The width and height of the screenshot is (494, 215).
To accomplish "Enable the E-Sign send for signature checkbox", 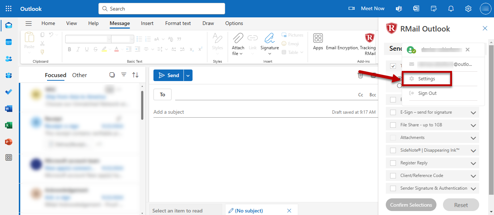I will point(393,113).
